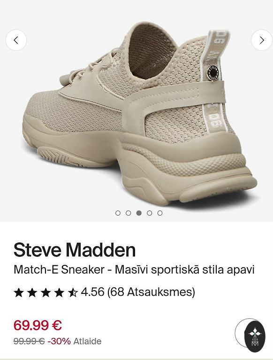Click the 69.99 € sale price
The width and height of the screenshot is (273, 360).
point(38,325)
